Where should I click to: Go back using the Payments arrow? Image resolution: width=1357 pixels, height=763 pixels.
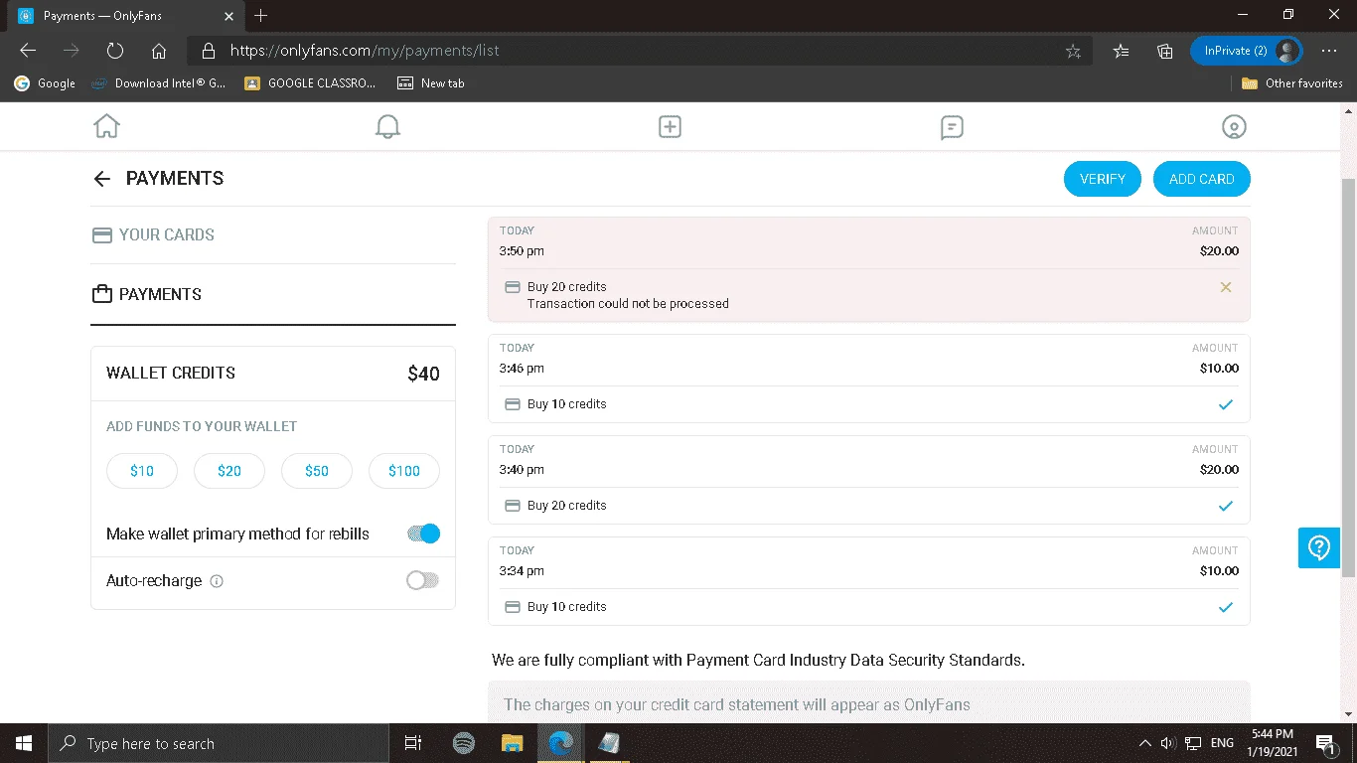(101, 179)
